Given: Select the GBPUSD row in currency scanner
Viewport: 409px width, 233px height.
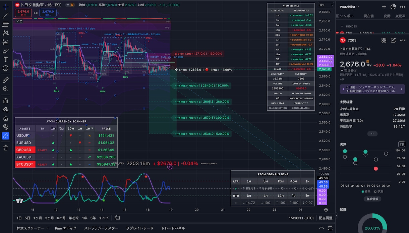Looking at the screenshot, I should pyautogui.click(x=66, y=150).
